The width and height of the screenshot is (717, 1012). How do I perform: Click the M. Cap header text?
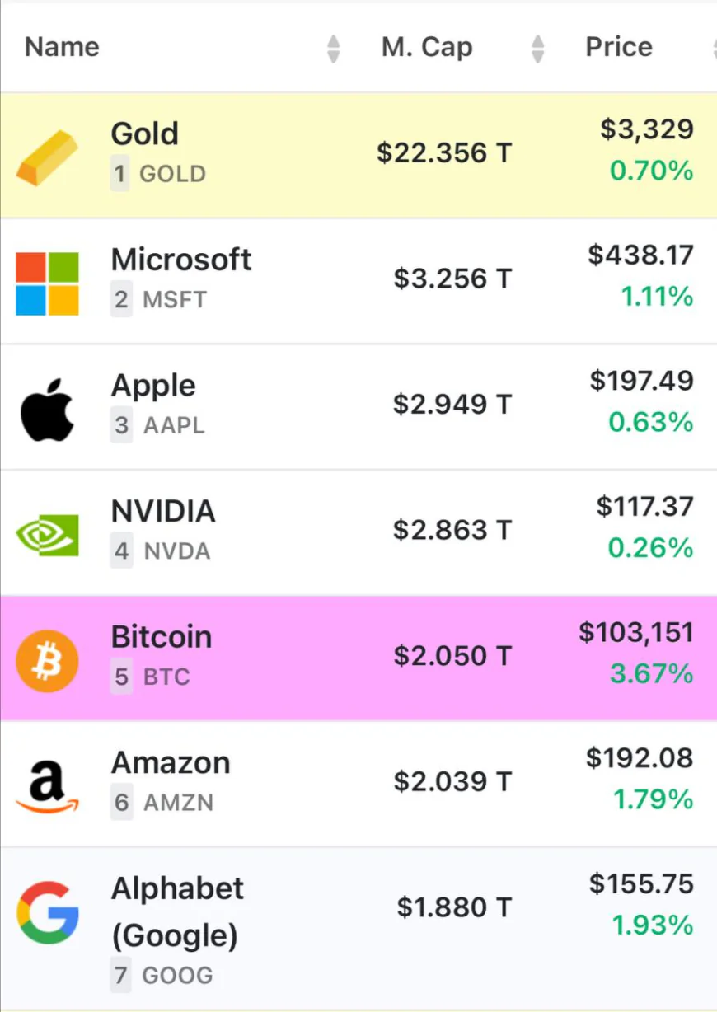click(x=427, y=47)
